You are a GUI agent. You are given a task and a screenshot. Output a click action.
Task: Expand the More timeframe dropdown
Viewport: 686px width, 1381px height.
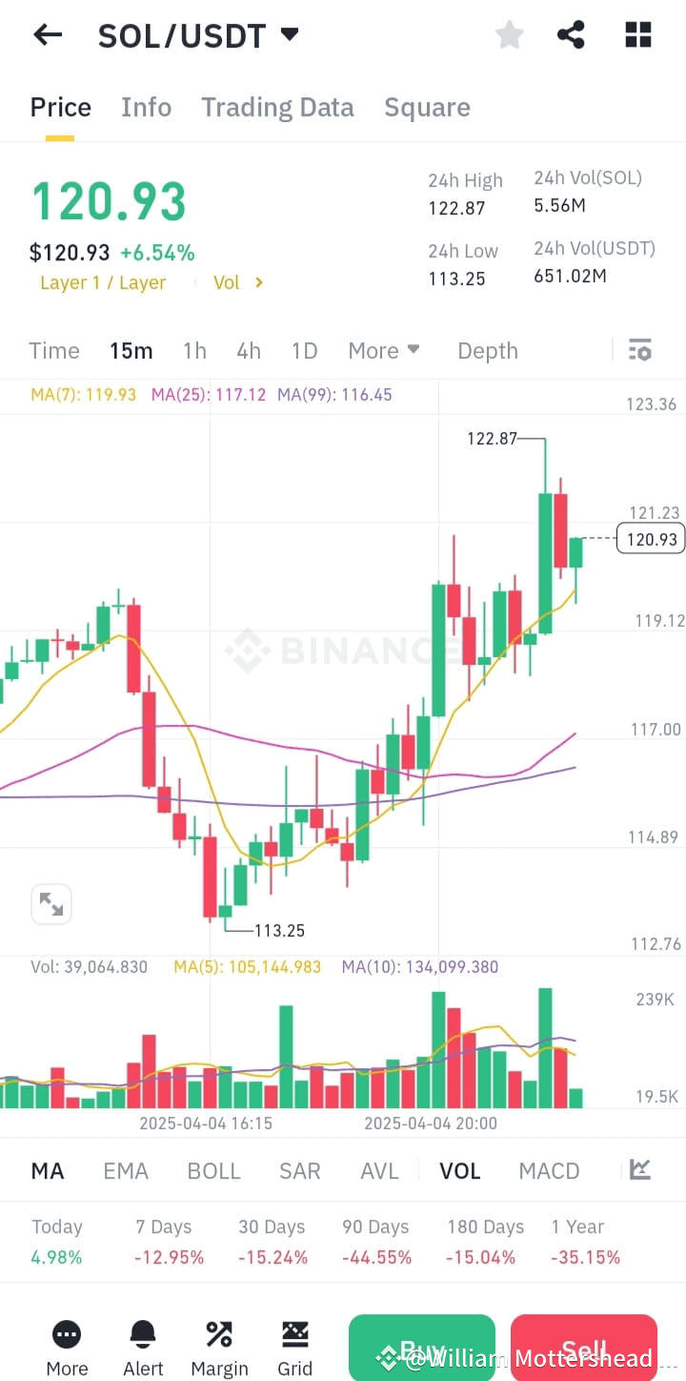(383, 350)
